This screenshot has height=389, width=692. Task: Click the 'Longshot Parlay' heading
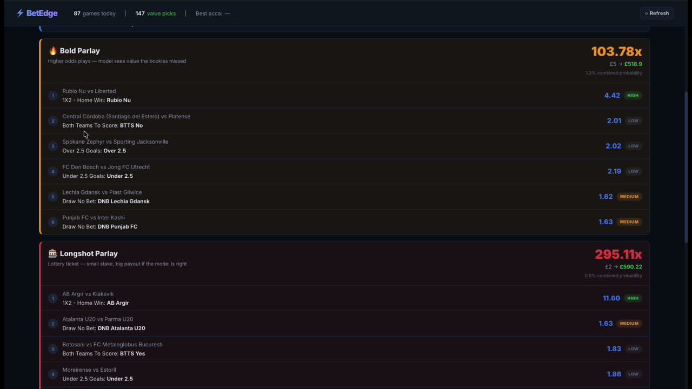pyautogui.click(x=89, y=253)
